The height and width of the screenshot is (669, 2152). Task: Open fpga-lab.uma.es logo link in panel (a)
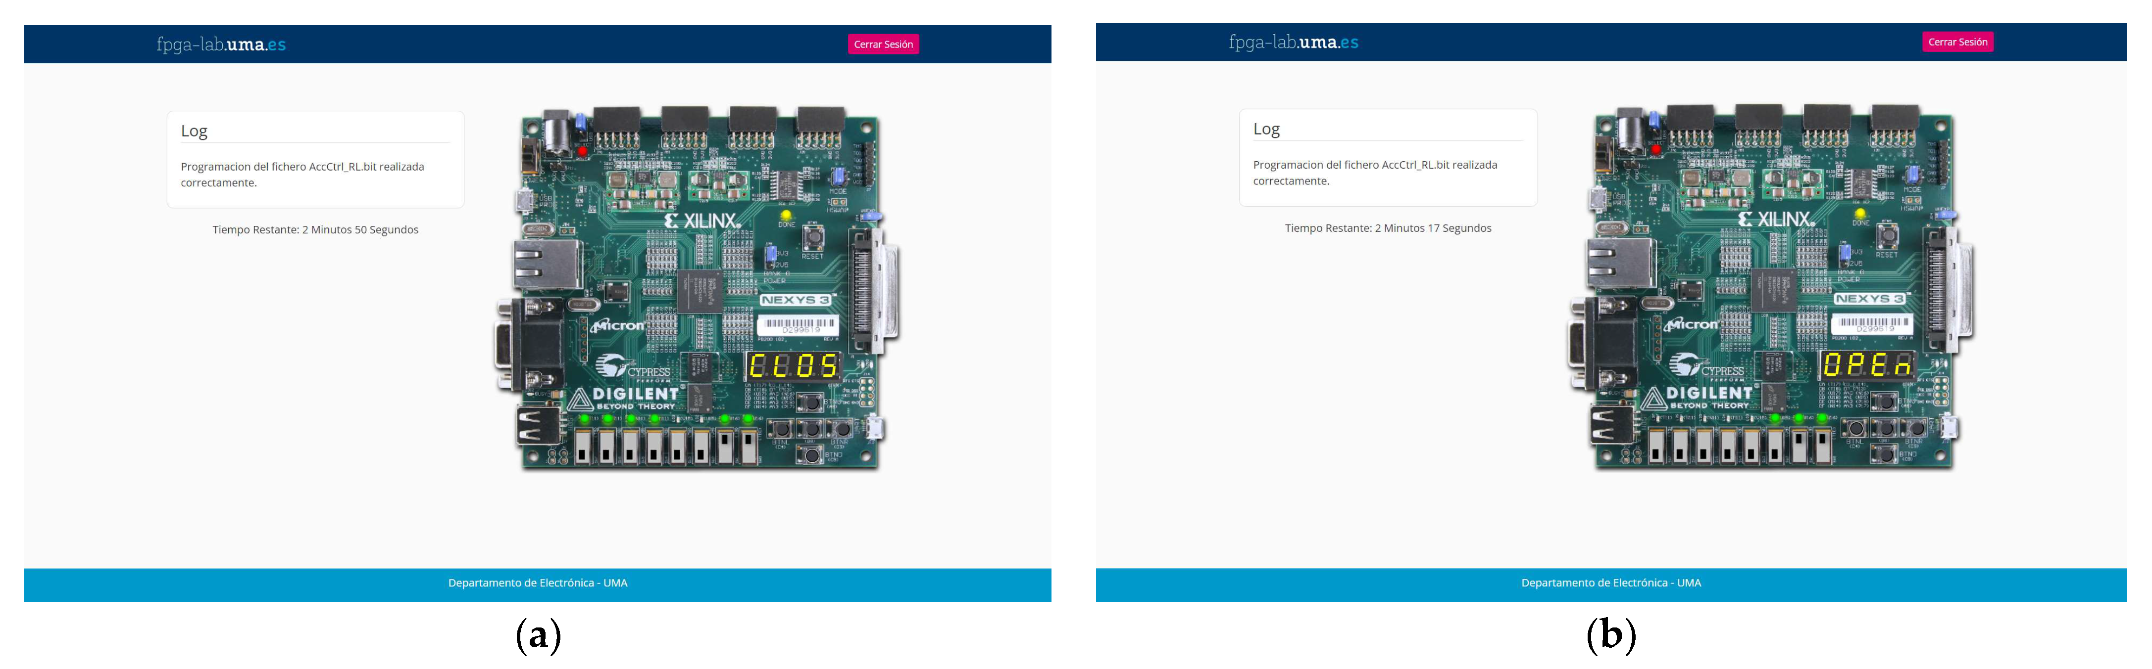[221, 44]
